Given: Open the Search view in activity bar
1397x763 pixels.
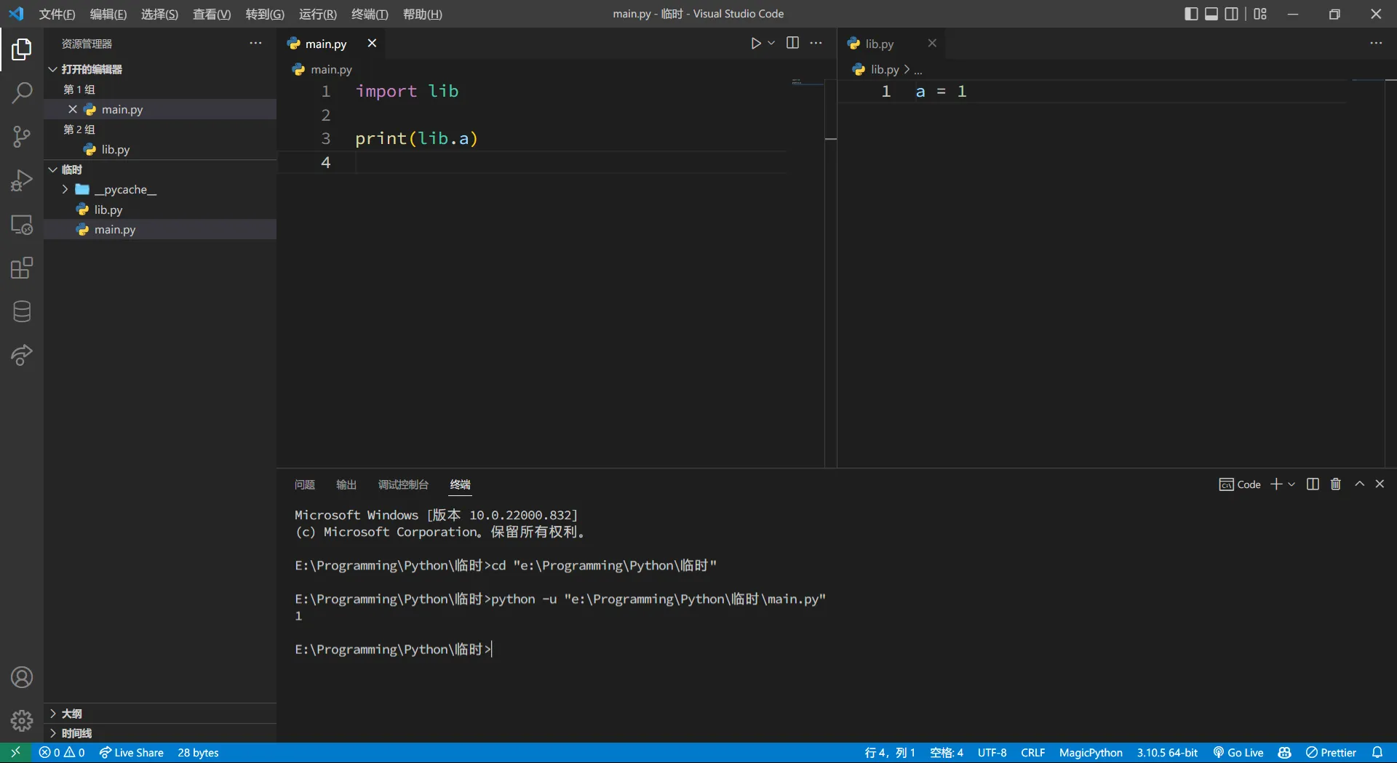Looking at the screenshot, I should coord(22,93).
